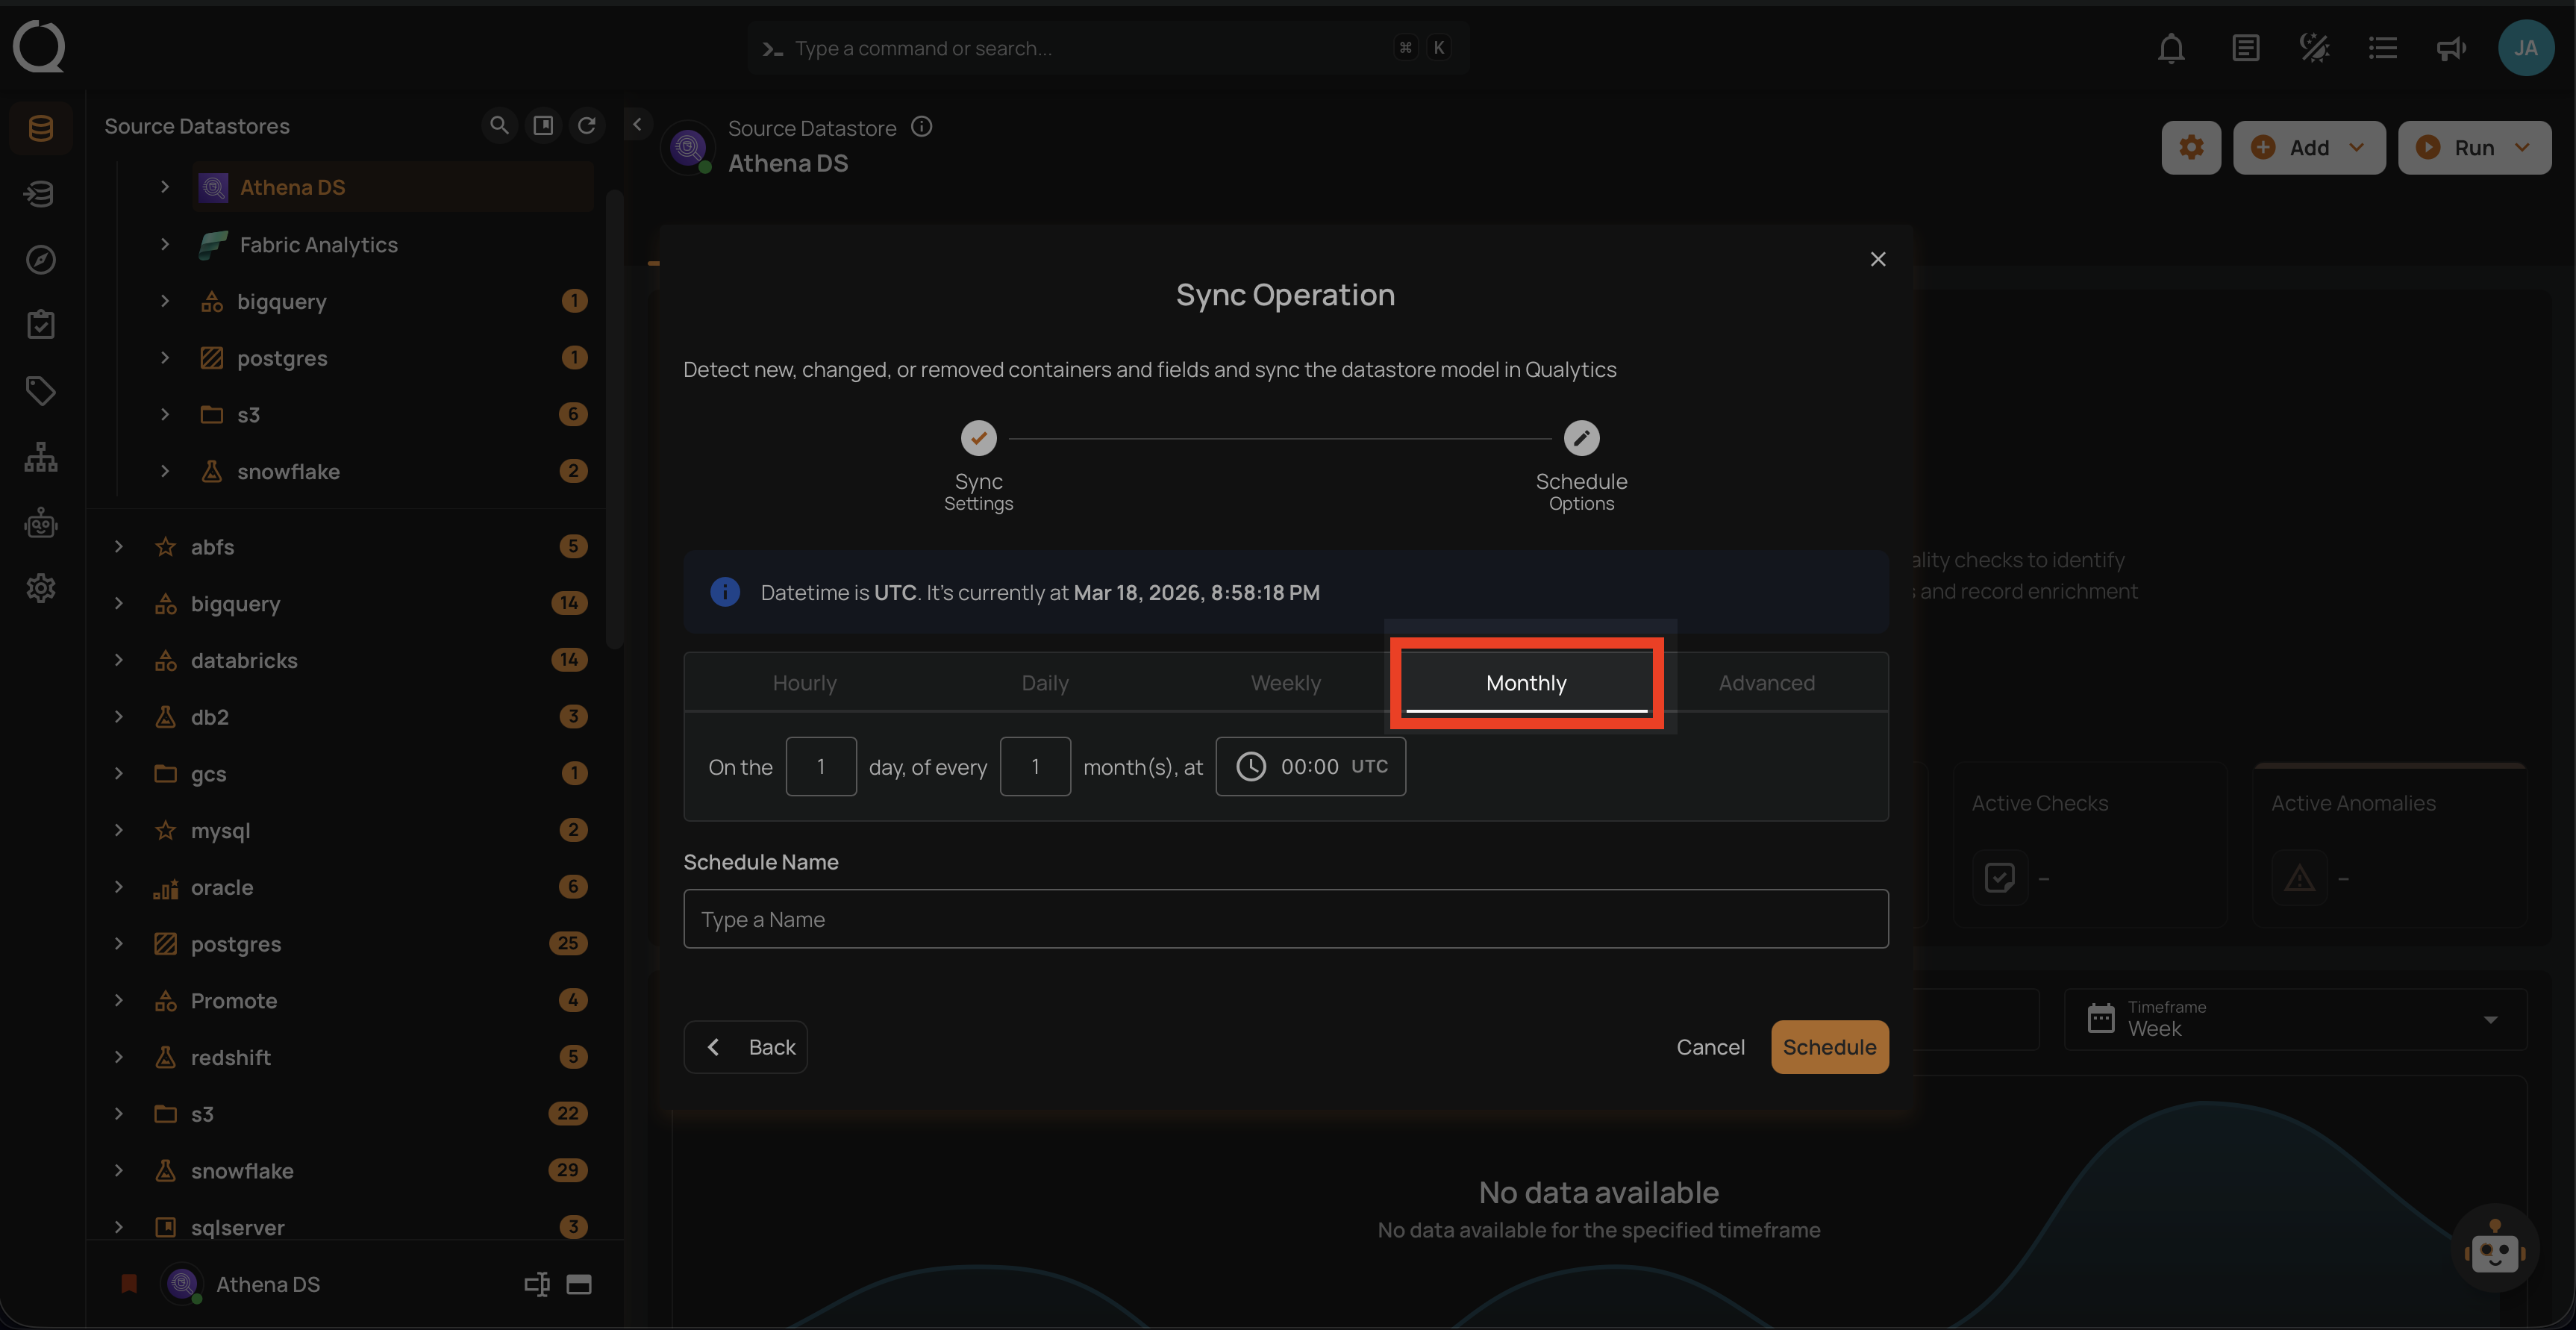This screenshot has width=2576, height=1330.
Task: Select the Advanced schedule tab
Action: [x=1766, y=683]
